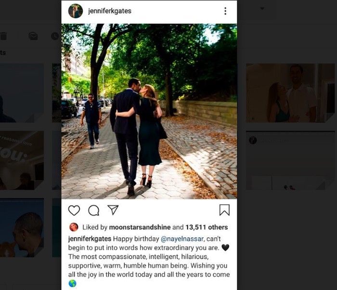View profile of moonstarsandshine liker
Viewport: 337px width, 290px height.
pos(140,227)
